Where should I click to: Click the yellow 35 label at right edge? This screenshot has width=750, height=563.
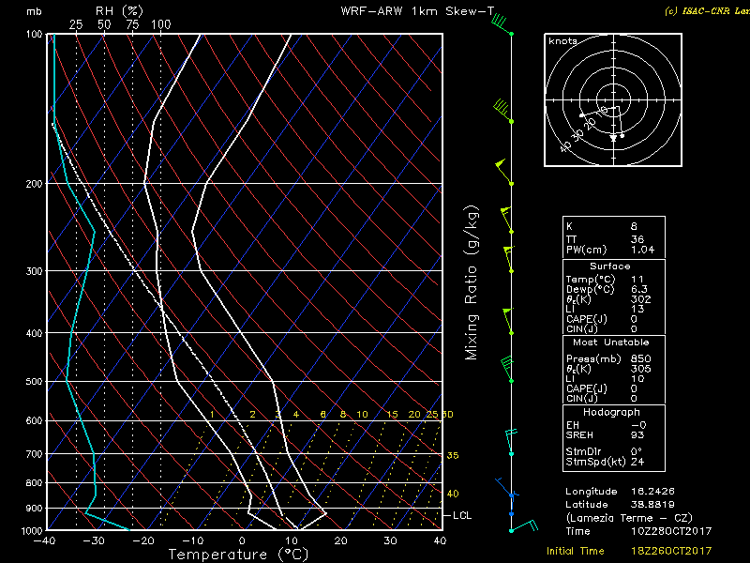pos(453,456)
